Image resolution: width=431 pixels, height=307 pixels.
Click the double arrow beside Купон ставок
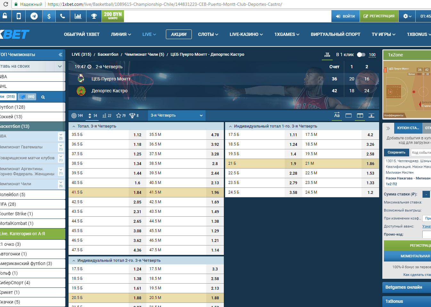[x=388, y=128]
